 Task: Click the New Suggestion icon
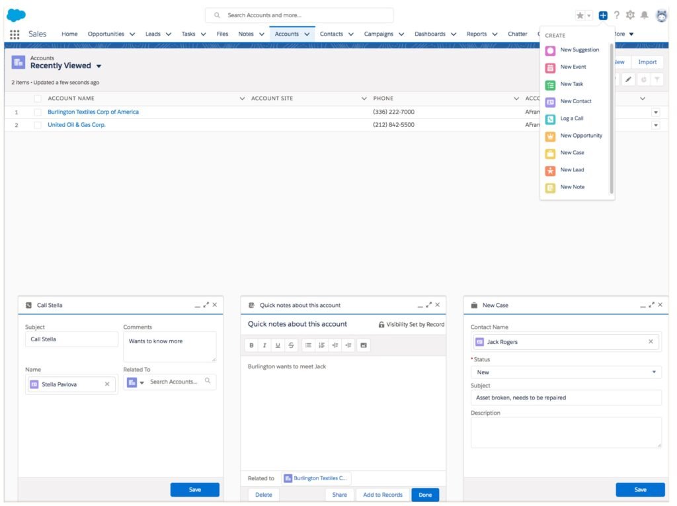coord(550,50)
